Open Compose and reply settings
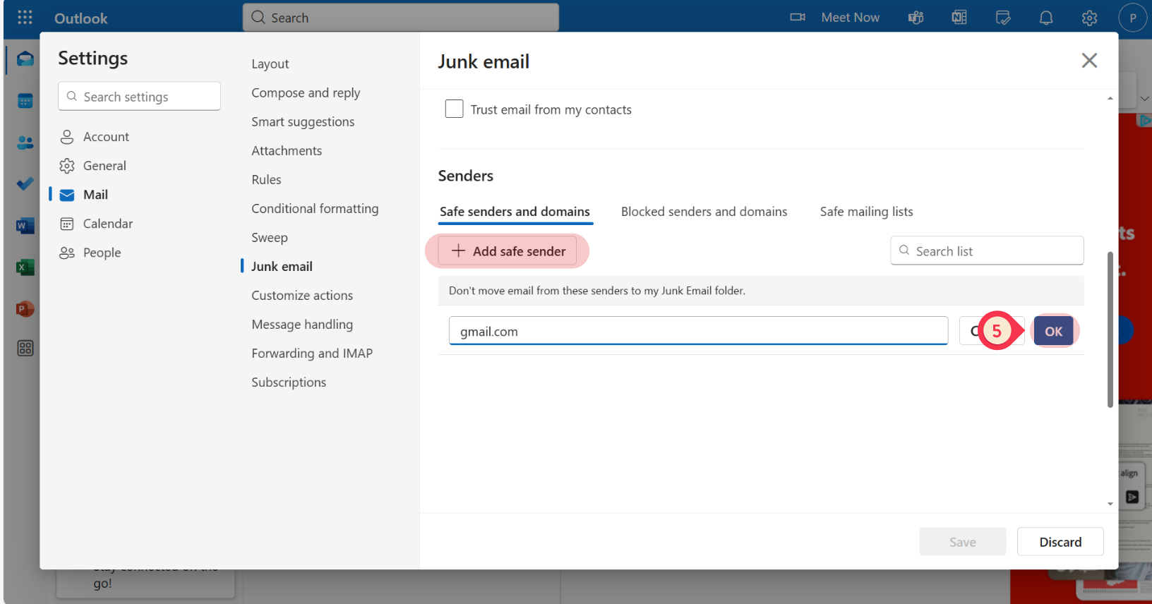This screenshot has width=1152, height=604. [306, 92]
